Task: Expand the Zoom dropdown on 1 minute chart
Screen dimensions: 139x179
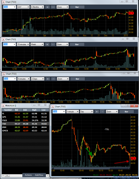Action: [112, 112]
